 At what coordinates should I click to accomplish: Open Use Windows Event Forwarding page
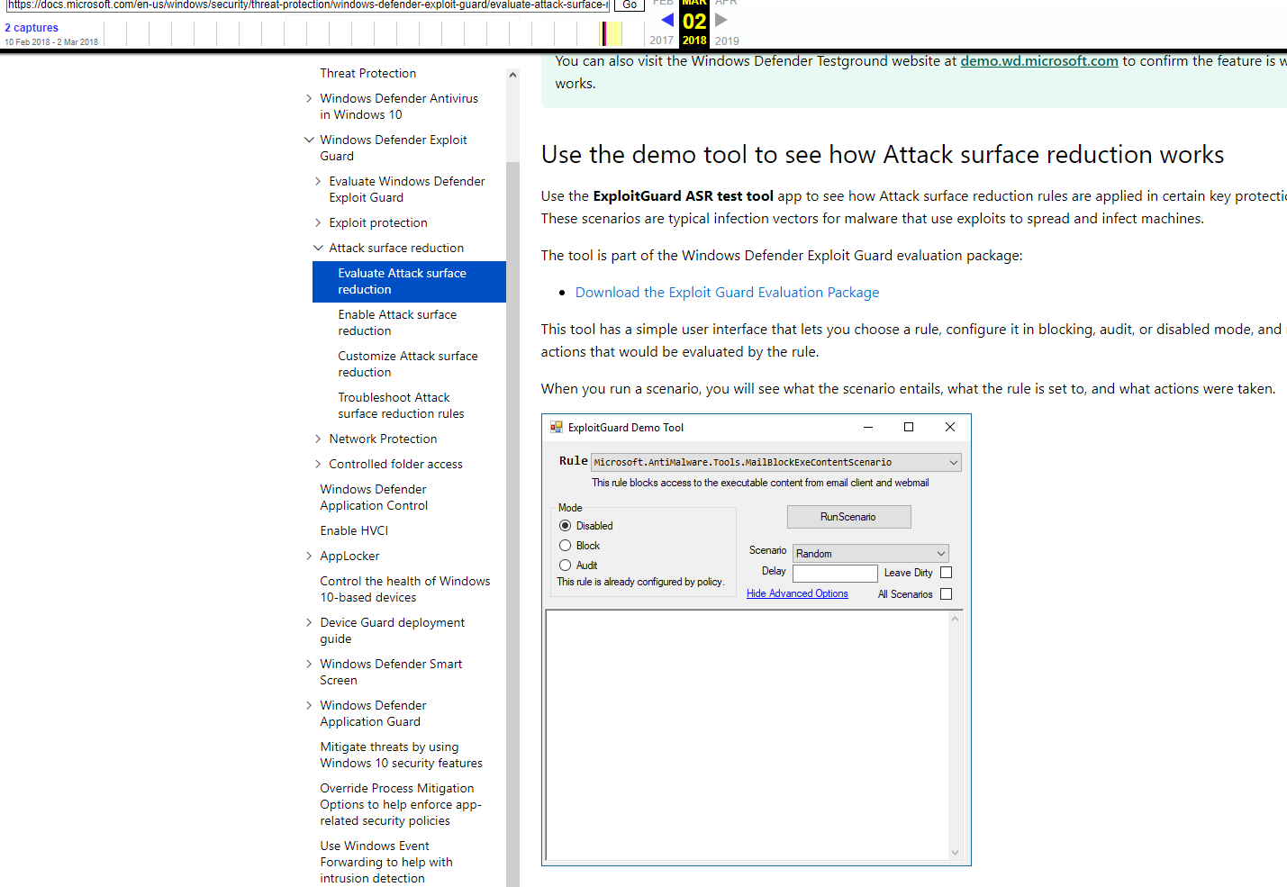pyautogui.click(x=386, y=862)
